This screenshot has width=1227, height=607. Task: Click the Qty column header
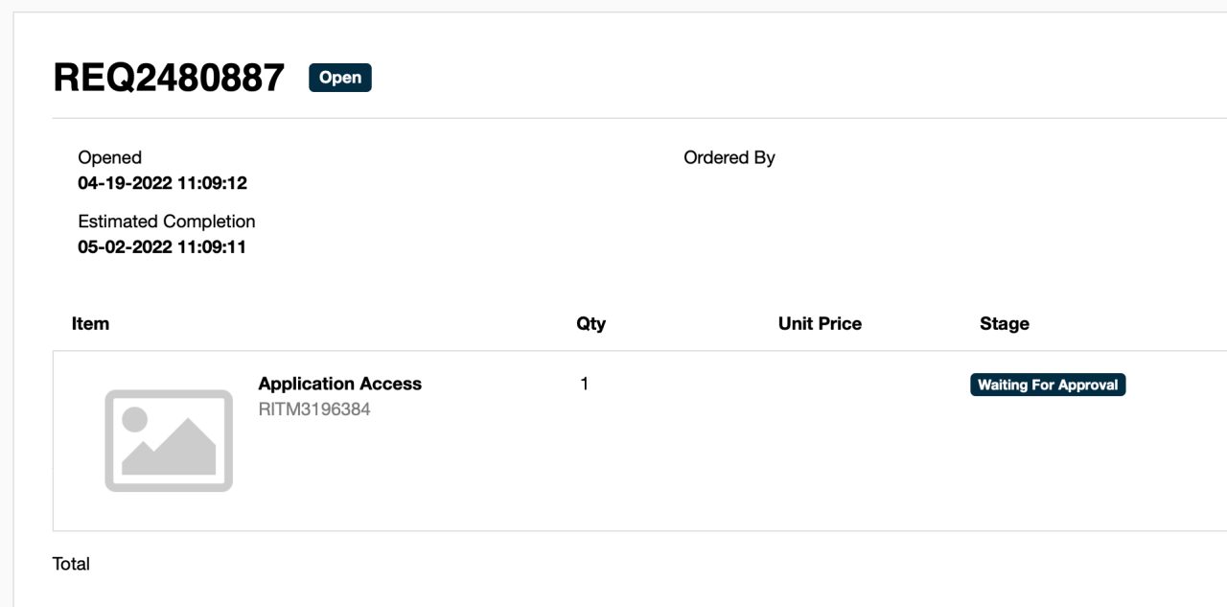coord(590,323)
